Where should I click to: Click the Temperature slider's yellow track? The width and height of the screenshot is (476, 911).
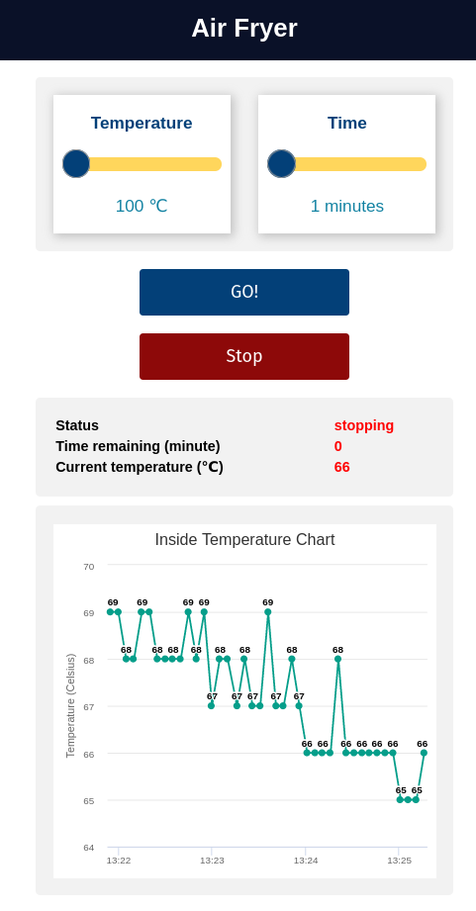click(x=143, y=164)
